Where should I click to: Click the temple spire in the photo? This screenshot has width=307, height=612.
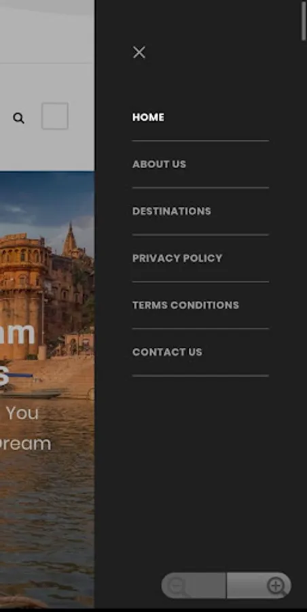click(x=70, y=239)
